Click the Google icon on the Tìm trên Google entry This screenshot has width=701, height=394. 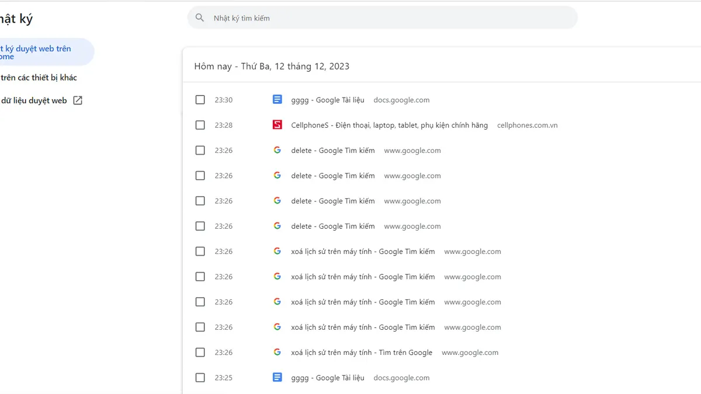pyautogui.click(x=277, y=352)
